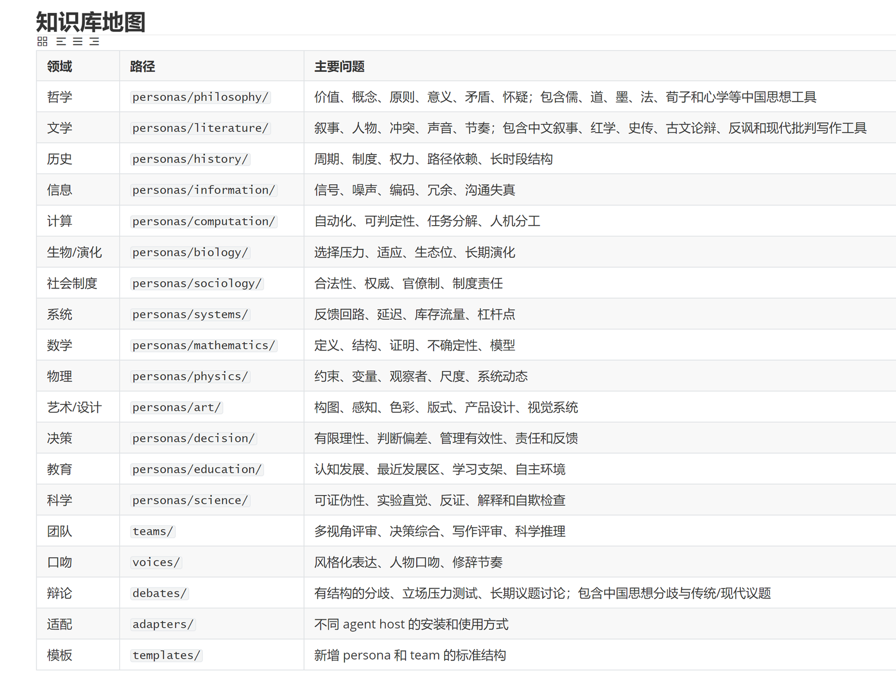
Task: Click the adapters/ path
Action: point(163,624)
